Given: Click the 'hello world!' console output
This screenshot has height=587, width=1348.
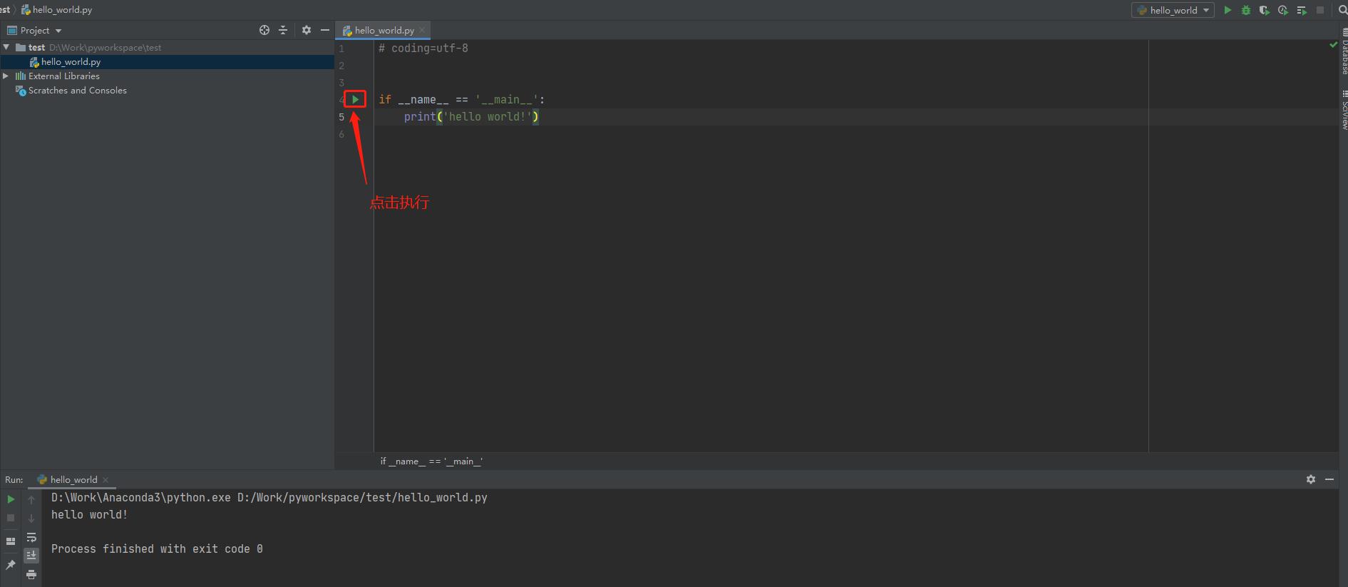Looking at the screenshot, I should click(90, 515).
